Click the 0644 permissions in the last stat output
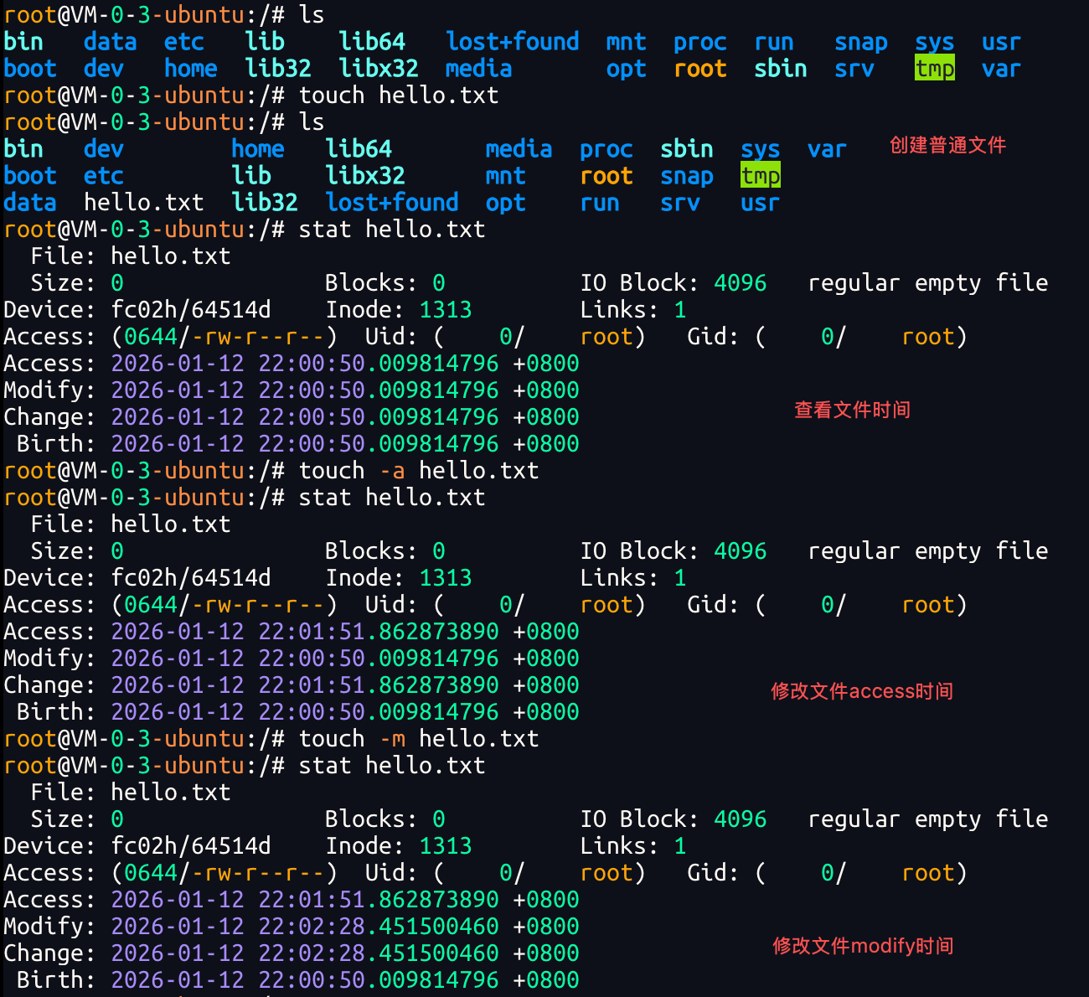 coord(151,873)
